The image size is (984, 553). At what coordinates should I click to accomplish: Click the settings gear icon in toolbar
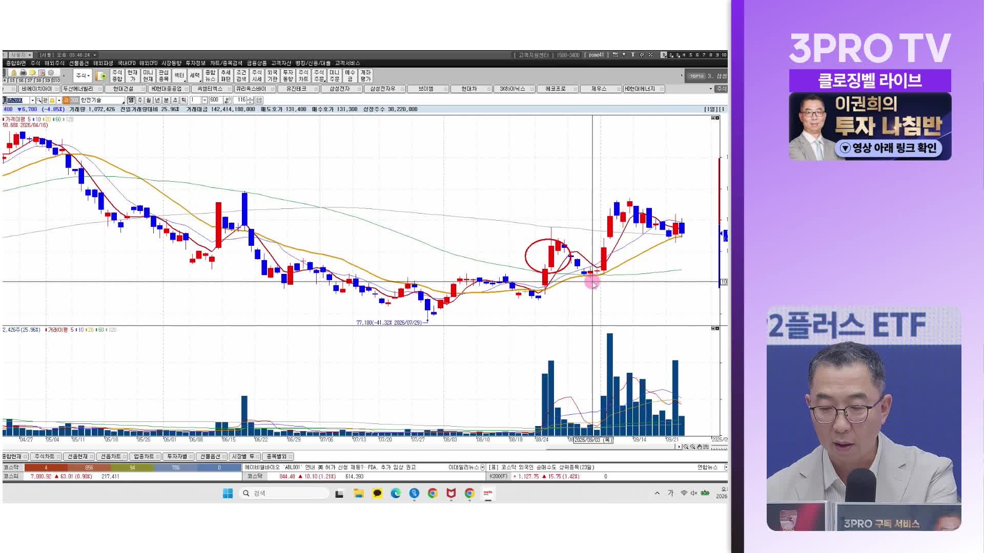pyautogui.click(x=51, y=73)
